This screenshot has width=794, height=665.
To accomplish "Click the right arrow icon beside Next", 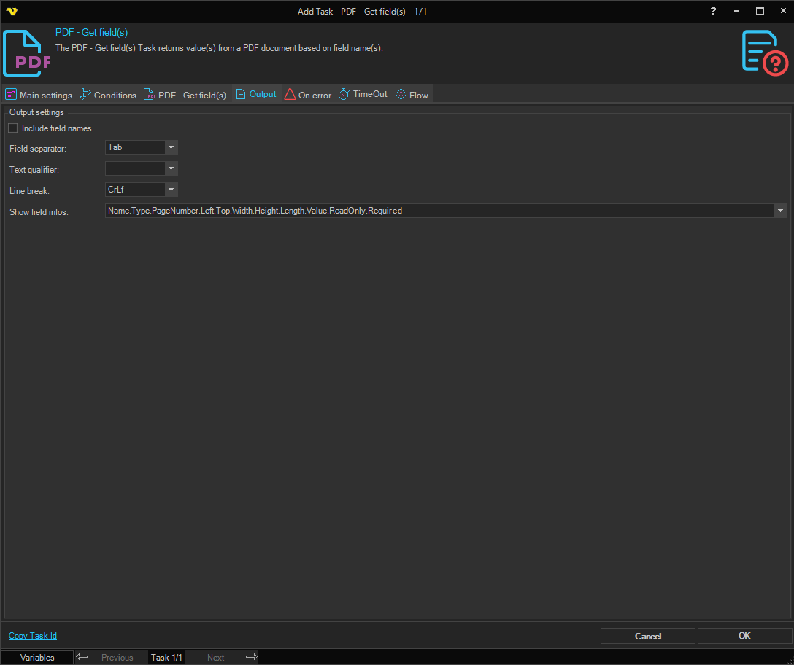I will click(x=251, y=657).
